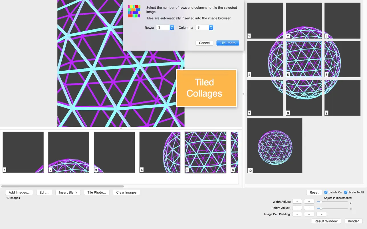Uncheck the Scale To Fit option

(x=346, y=193)
